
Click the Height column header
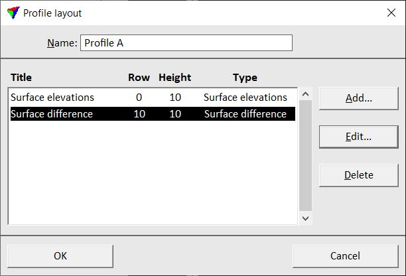tap(174, 78)
